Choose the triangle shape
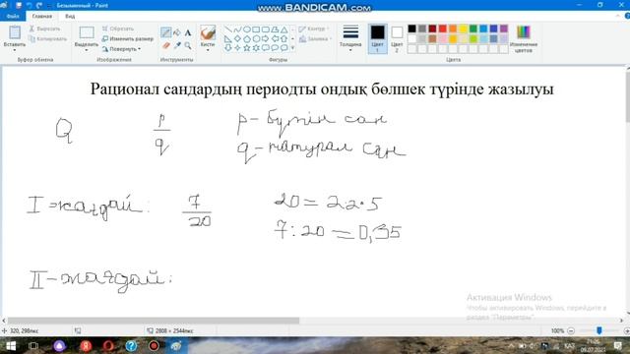The image size is (630, 354). (x=284, y=29)
